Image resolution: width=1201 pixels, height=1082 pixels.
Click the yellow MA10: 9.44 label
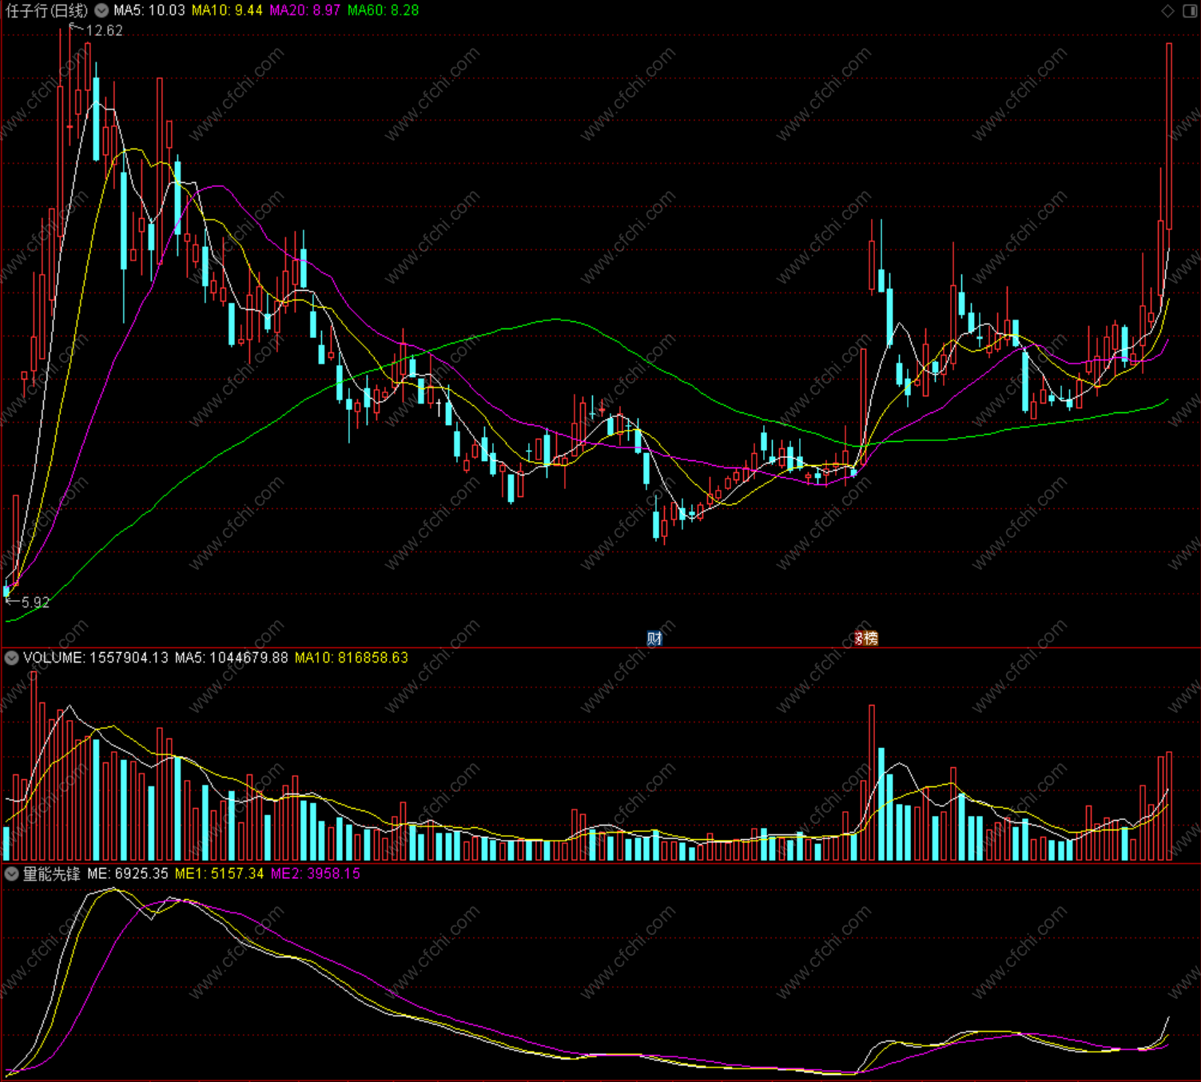point(227,10)
